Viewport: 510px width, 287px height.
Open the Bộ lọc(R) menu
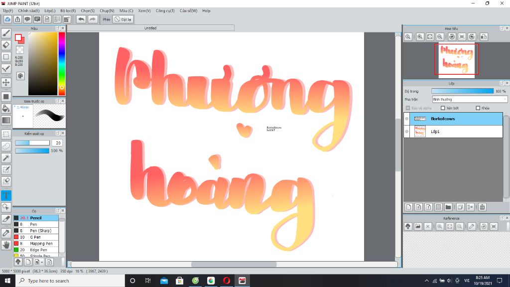(x=68, y=11)
